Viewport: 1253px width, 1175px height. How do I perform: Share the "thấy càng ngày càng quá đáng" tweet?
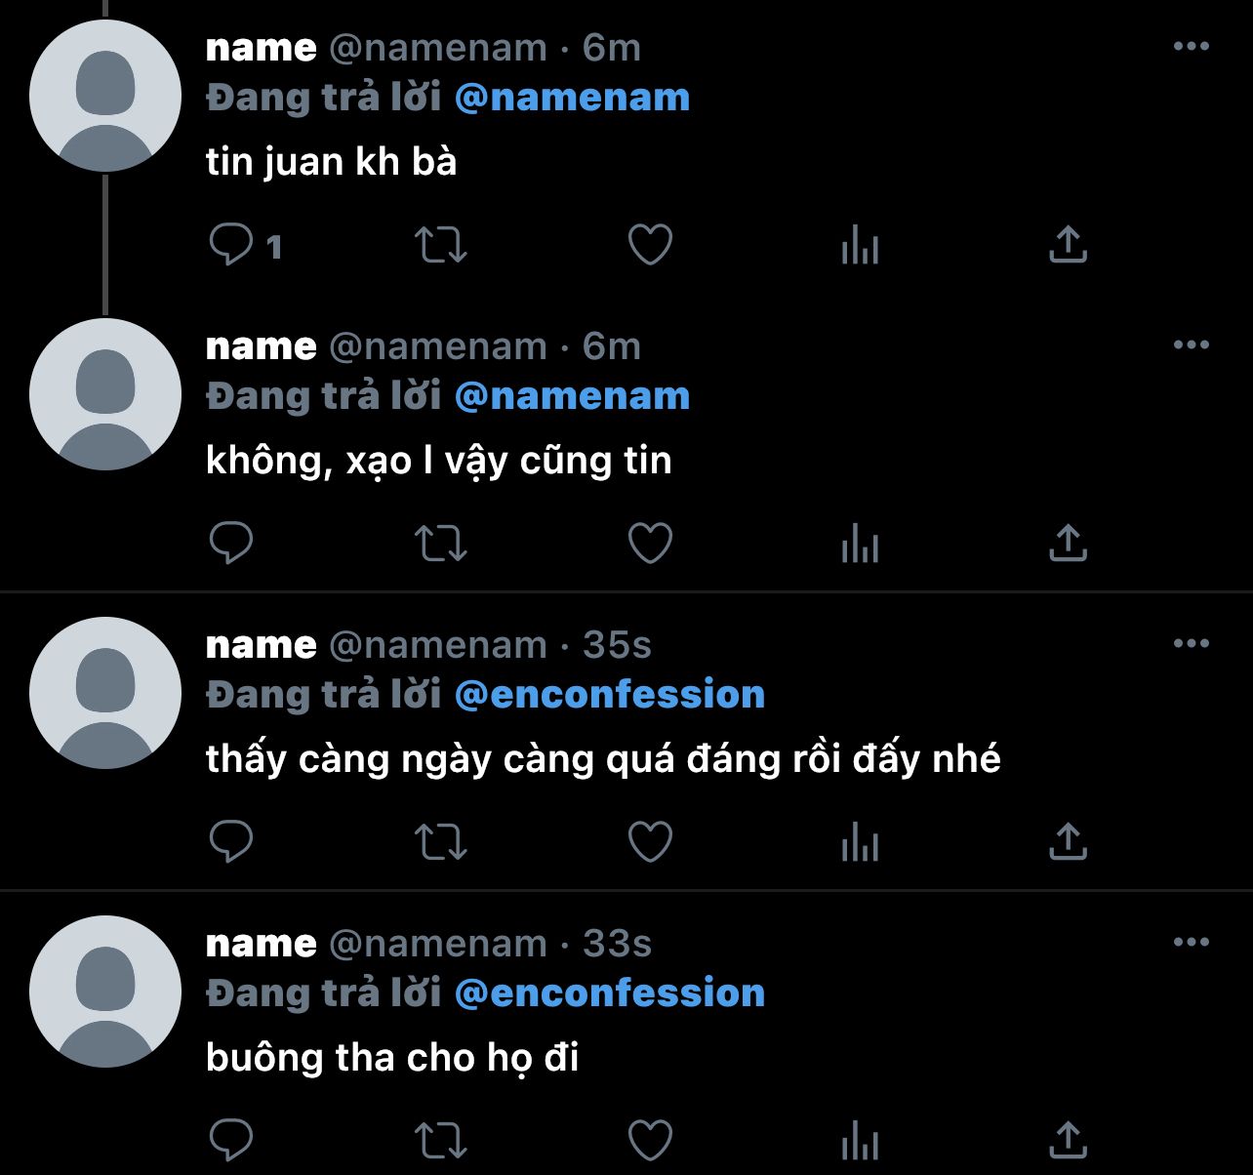(1068, 841)
